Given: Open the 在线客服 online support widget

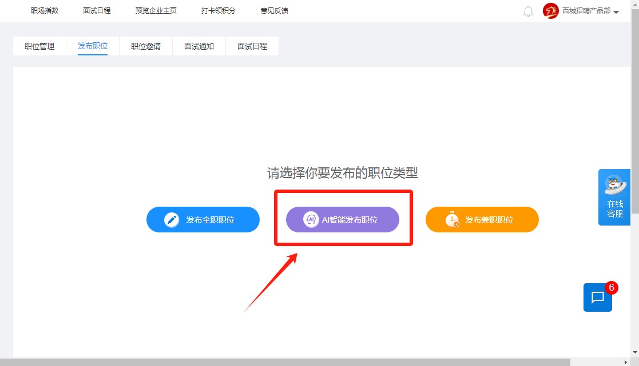Looking at the screenshot, I should point(614,197).
